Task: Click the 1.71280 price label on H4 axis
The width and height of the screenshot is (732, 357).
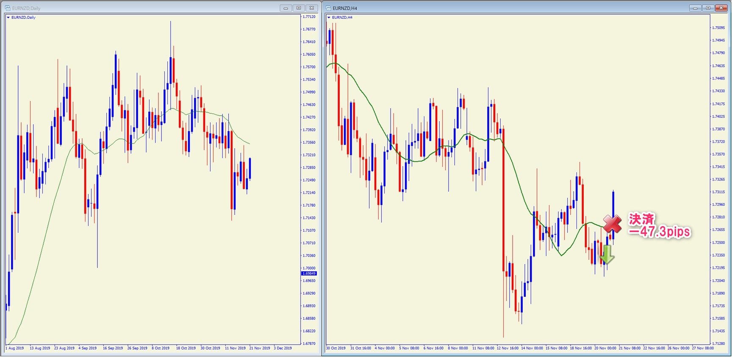Action: tap(718, 343)
